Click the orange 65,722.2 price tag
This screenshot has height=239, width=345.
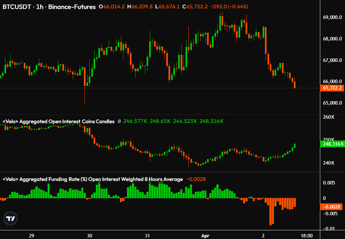click(x=332, y=88)
